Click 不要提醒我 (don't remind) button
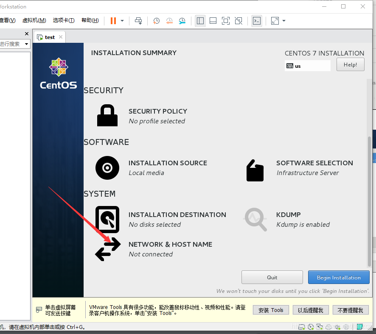Viewport: 376px width, 334px height. tap(351, 310)
